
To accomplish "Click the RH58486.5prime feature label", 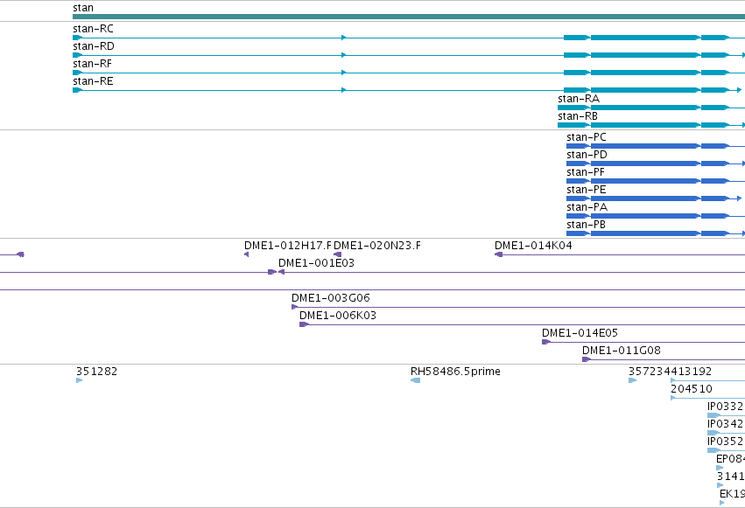I will [455, 372].
